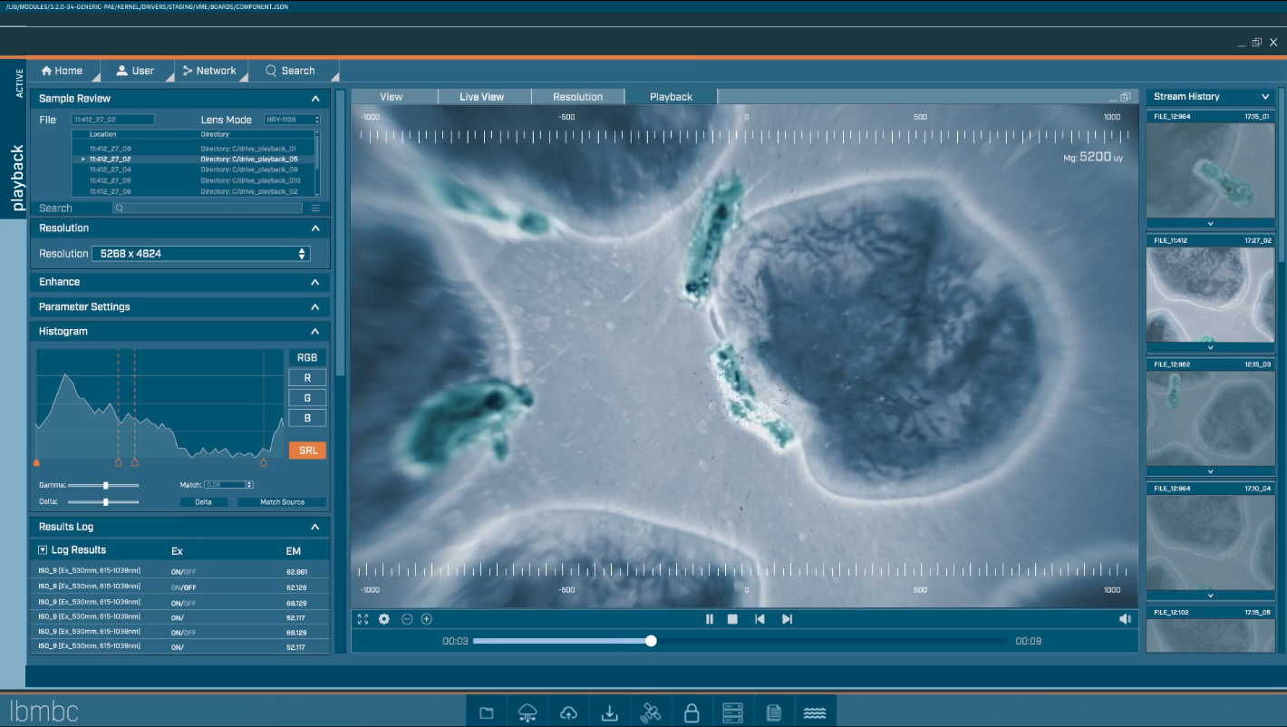Open the FILE_11:412 stream thumbnail

pyautogui.click(x=1210, y=295)
